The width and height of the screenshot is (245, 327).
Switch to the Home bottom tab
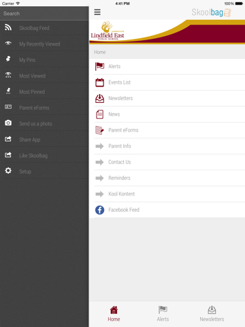114,314
